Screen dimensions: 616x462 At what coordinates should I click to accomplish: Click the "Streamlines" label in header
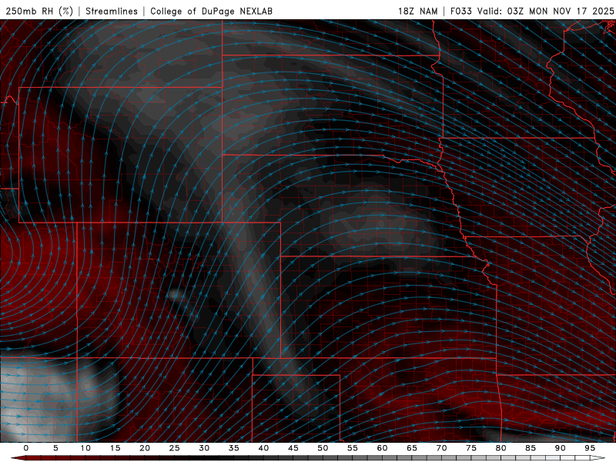(x=112, y=11)
